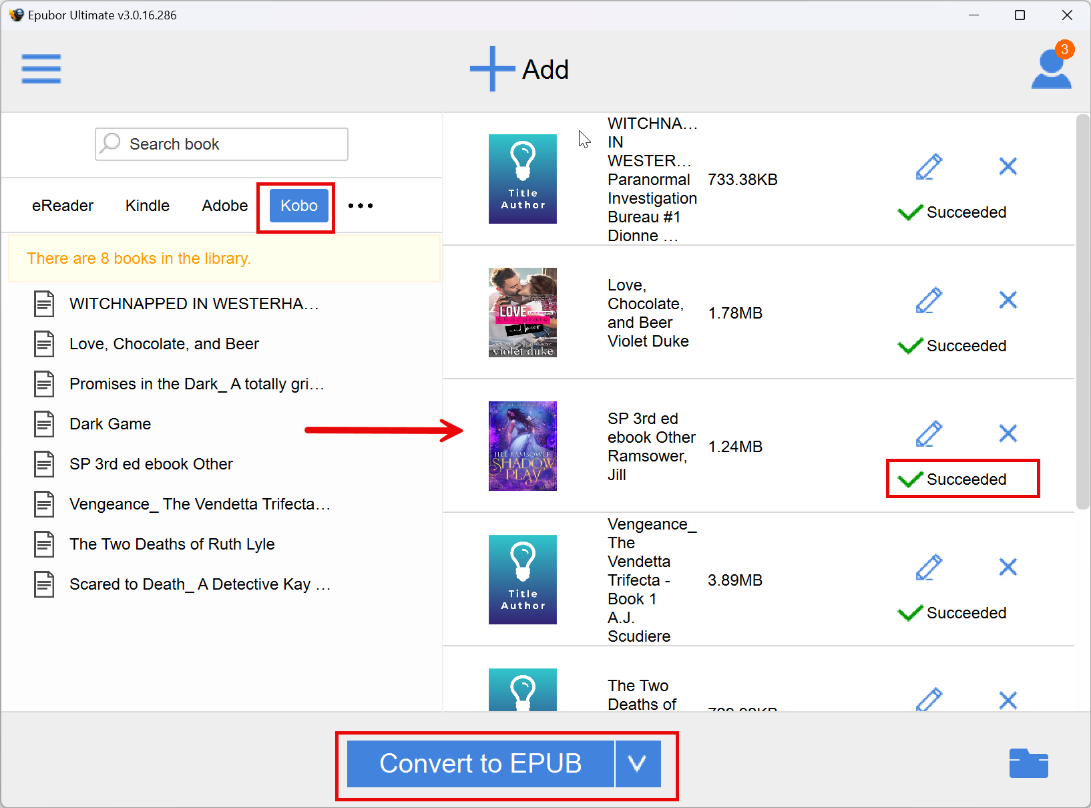
Task: Click Succeeded status for WITCHNAPPED book
Action: [x=953, y=212]
